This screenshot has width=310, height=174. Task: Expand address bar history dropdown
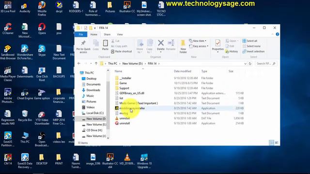[246, 63]
